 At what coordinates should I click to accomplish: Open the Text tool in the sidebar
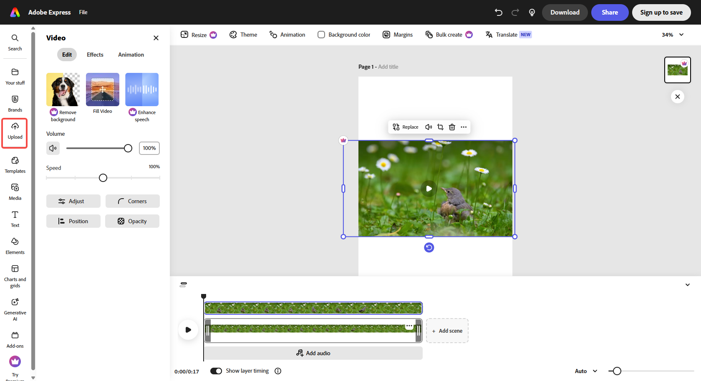15,219
